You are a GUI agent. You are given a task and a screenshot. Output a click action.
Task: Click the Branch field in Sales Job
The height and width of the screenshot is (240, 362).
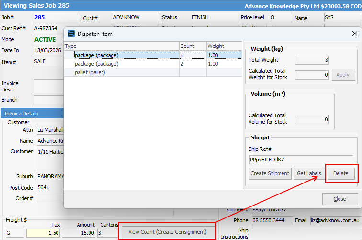pyautogui.click(x=49, y=100)
